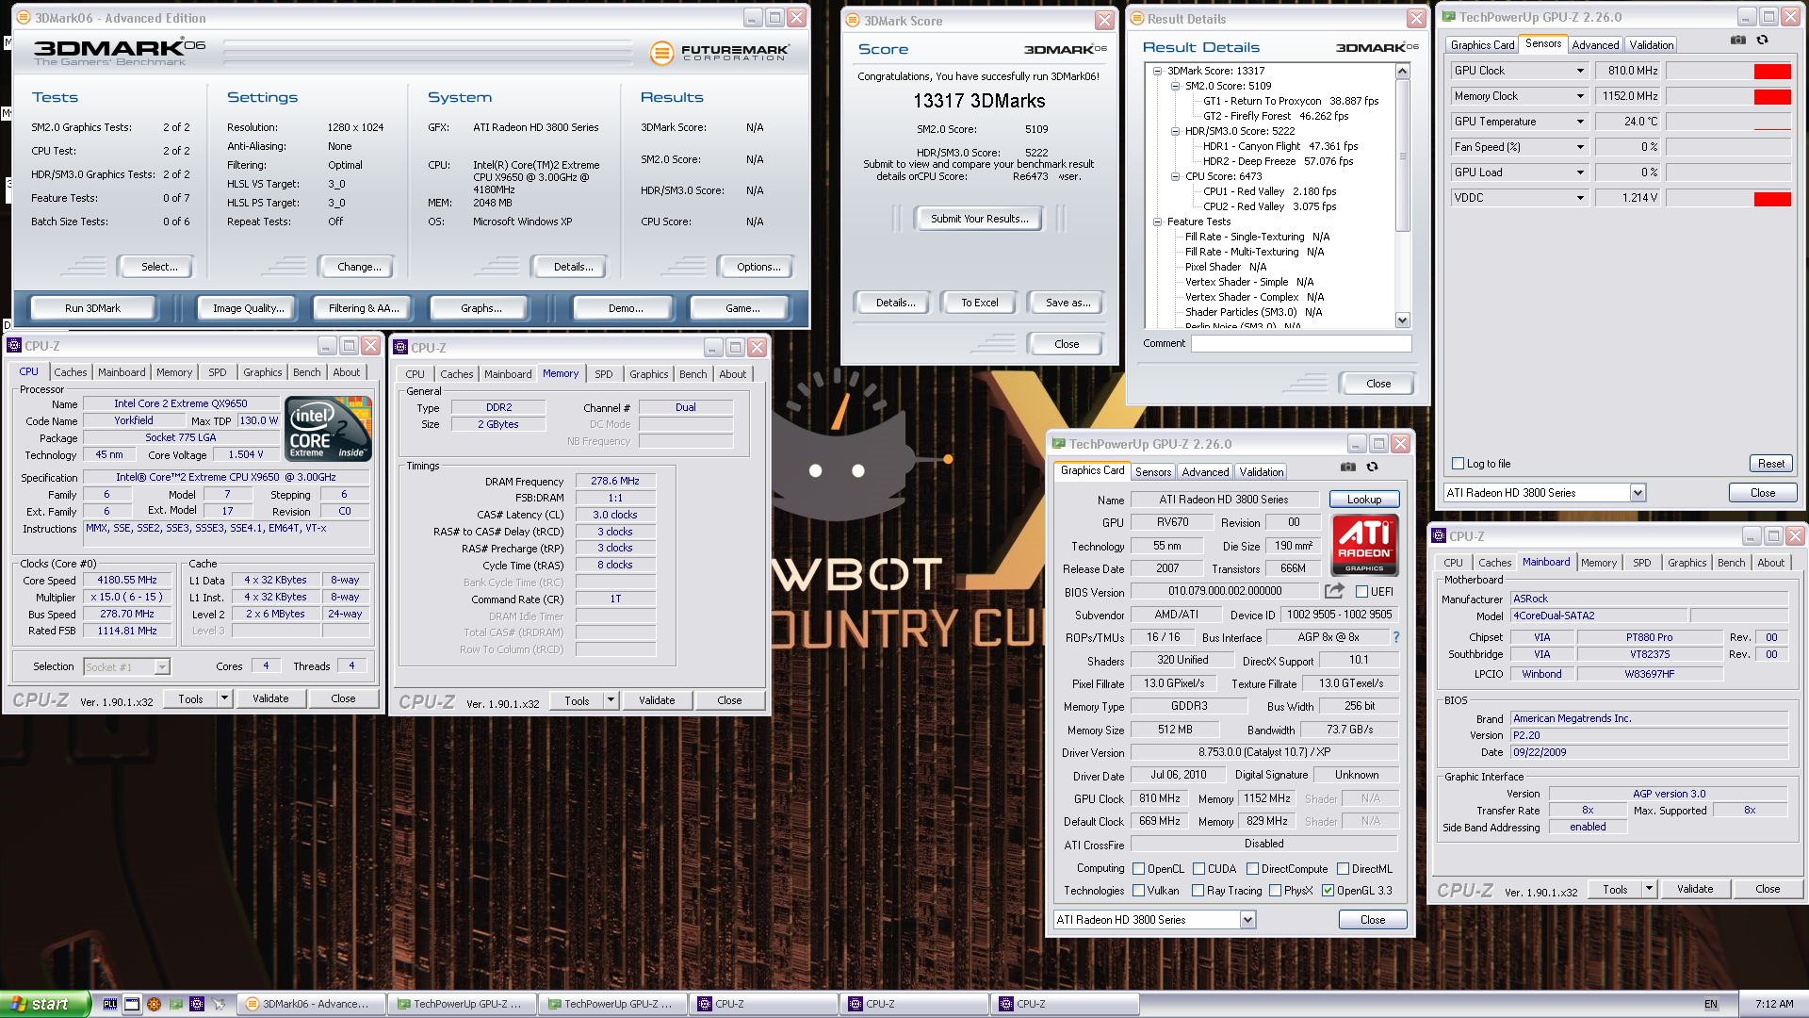The image size is (1809, 1018).
Task: Switch to 3DMark06 taskbar button
Action: pos(310,1004)
